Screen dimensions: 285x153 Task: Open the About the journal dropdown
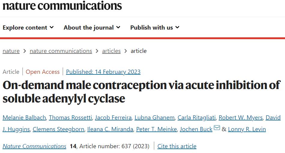tap(92, 27)
